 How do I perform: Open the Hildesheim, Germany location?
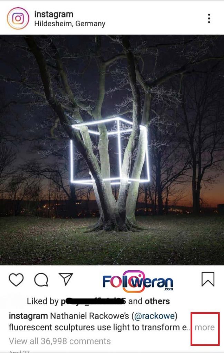tap(70, 24)
